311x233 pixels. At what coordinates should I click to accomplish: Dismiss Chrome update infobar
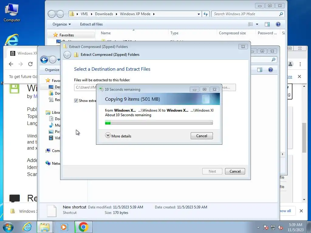coord(299,76)
